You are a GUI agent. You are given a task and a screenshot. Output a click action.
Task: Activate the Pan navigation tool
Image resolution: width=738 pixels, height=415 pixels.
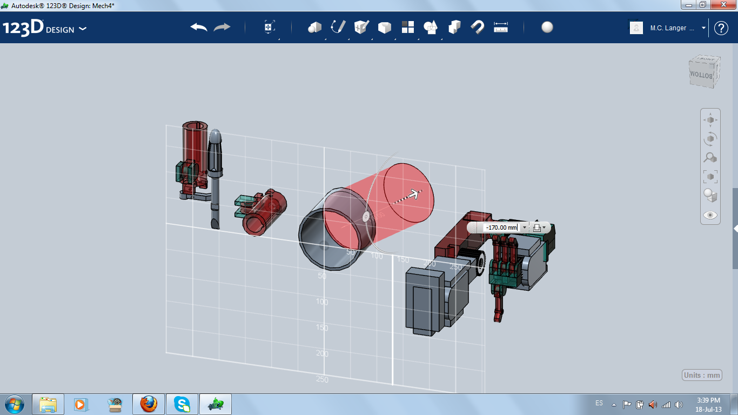pos(710,120)
